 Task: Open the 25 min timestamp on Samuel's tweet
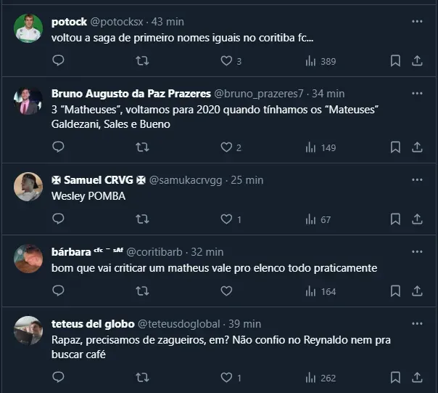(247, 179)
